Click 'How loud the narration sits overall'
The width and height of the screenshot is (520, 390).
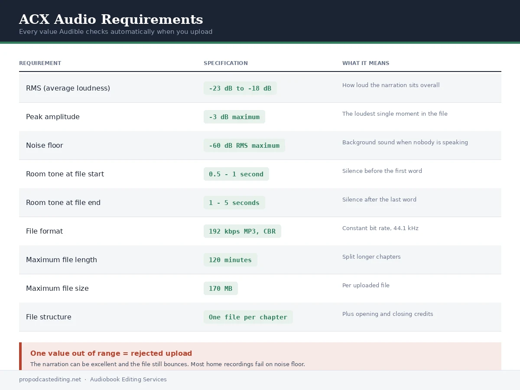[391, 85]
